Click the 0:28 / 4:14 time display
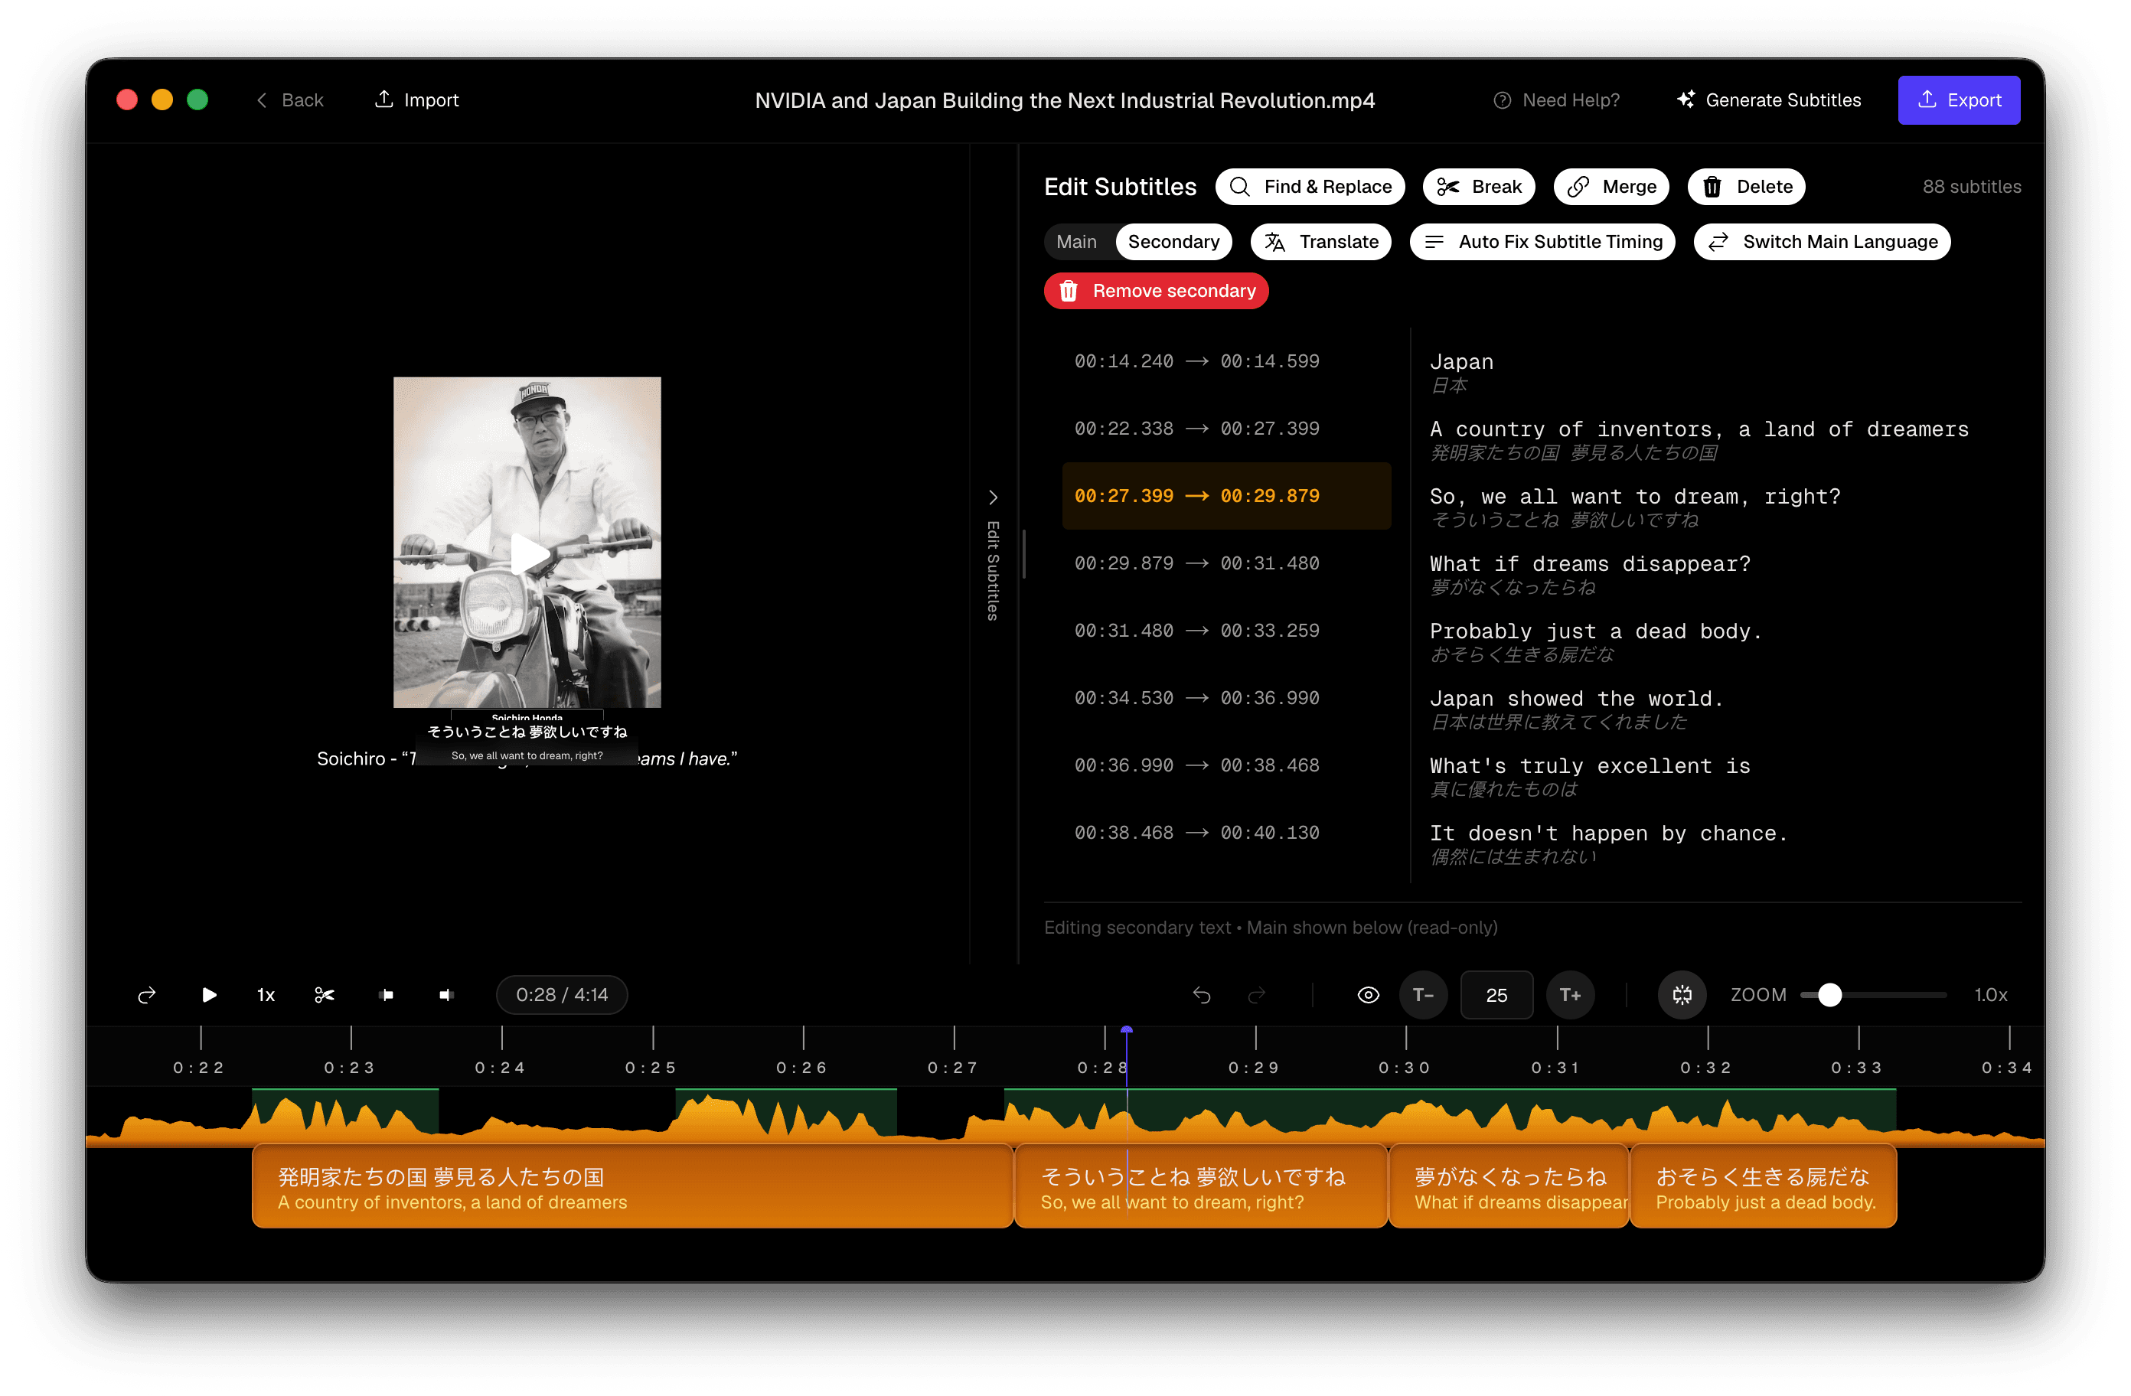The image size is (2131, 1396). 561,995
